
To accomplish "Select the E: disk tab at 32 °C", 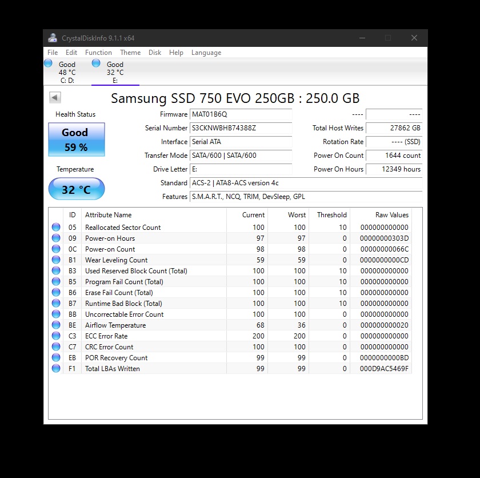I will pyautogui.click(x=115, y=72).
